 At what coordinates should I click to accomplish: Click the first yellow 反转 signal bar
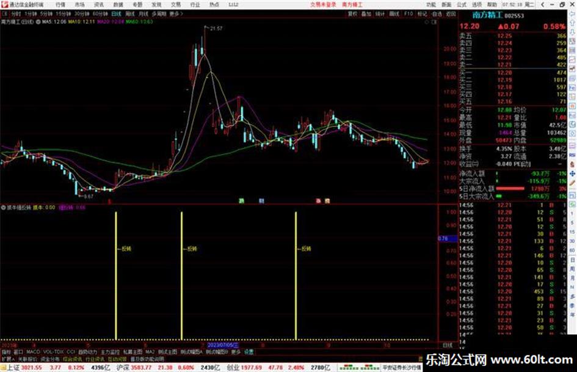coord(116,275)
